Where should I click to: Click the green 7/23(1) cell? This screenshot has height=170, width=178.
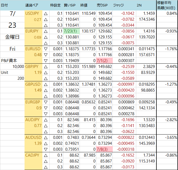[x=71, y=31]
